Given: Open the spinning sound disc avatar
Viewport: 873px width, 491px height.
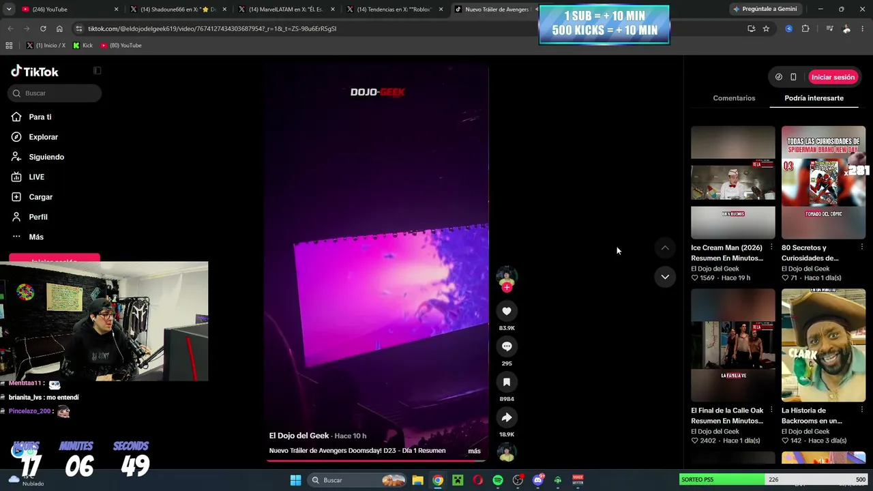Looking at the screenshot, I should pos(507,452).
